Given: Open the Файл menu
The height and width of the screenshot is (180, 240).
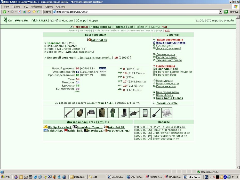Looking at the screenshot, I should pyautogui.click(x=7, y=7).
